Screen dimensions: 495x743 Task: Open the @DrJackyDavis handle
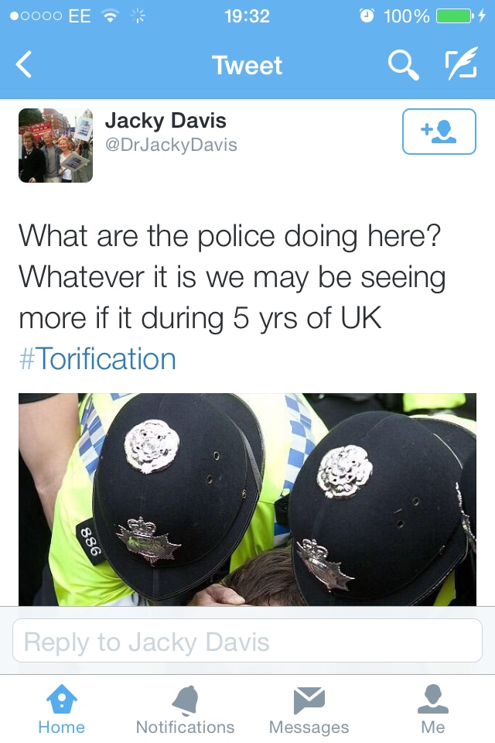(171, 145)
